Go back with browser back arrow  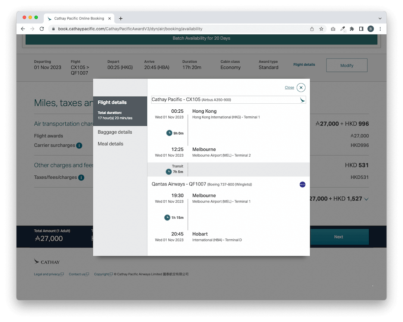[23, 29]
